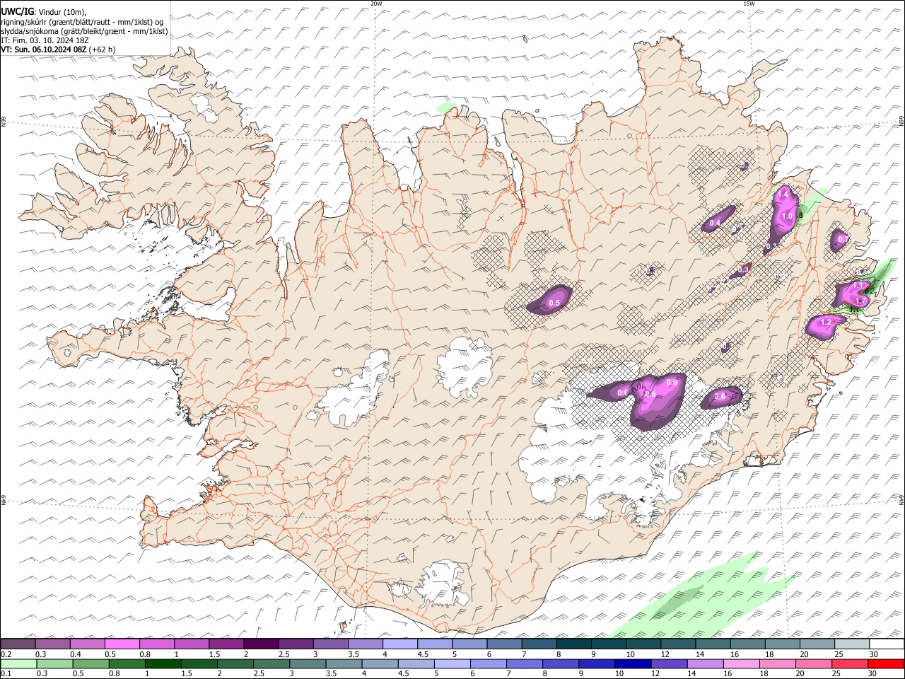Select the UWC/IG Vindur (10m) title text

pyautogui.click(x=44, y=11)
